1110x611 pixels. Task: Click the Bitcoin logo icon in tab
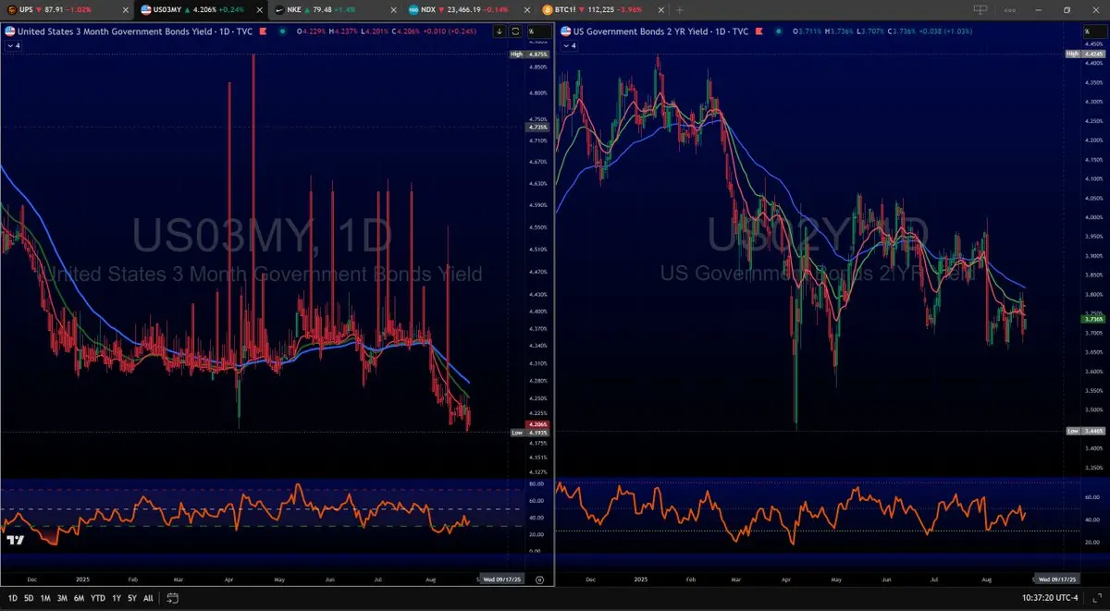click(547, 9)
